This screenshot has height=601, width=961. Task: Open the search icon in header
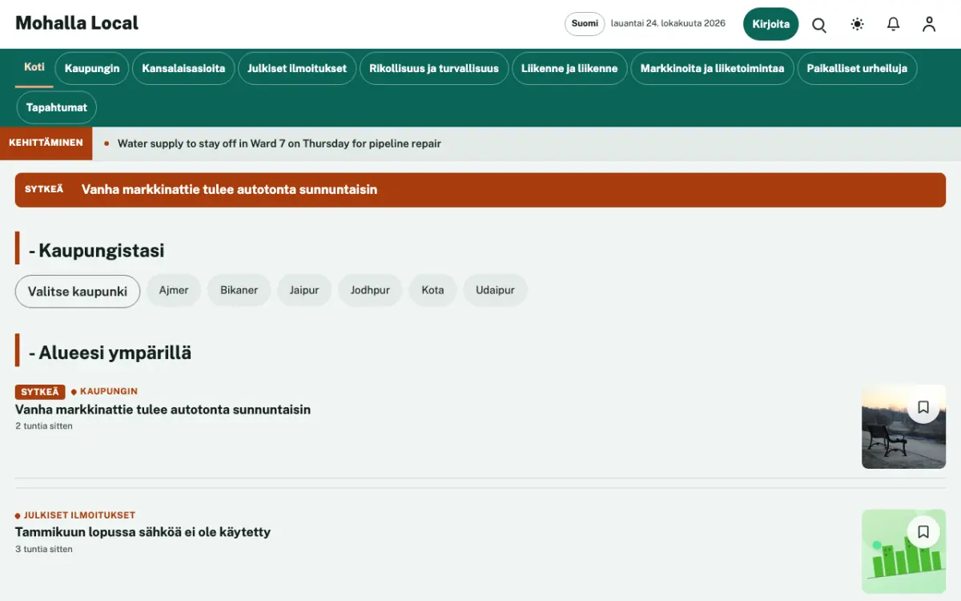tap(819, 24)
